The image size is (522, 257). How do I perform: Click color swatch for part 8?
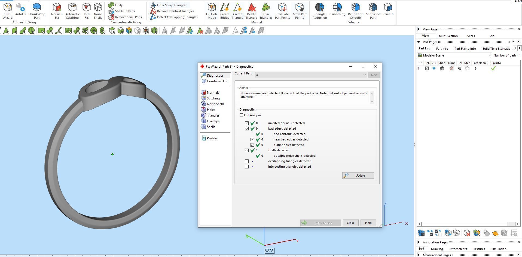tap(460, 68)
